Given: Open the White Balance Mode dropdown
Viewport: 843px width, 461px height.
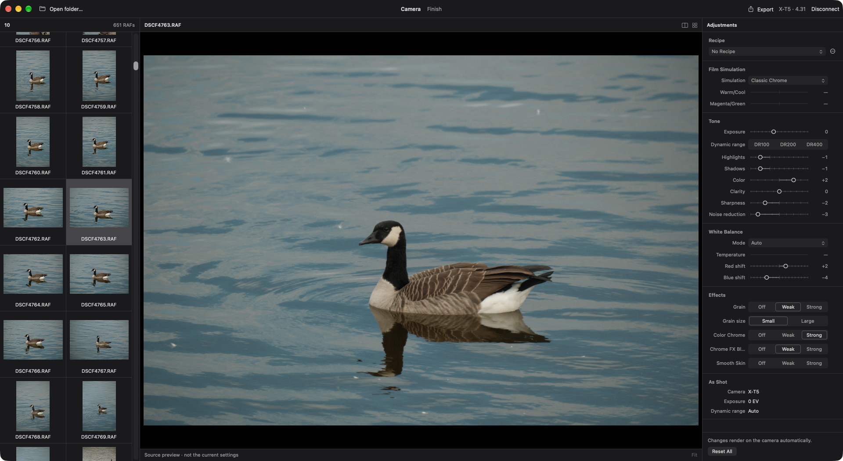Looking at the screenshot, I should pos(788,243).
